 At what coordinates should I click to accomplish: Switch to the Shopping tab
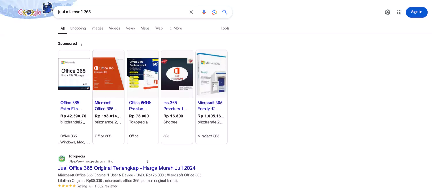point(78,28)
